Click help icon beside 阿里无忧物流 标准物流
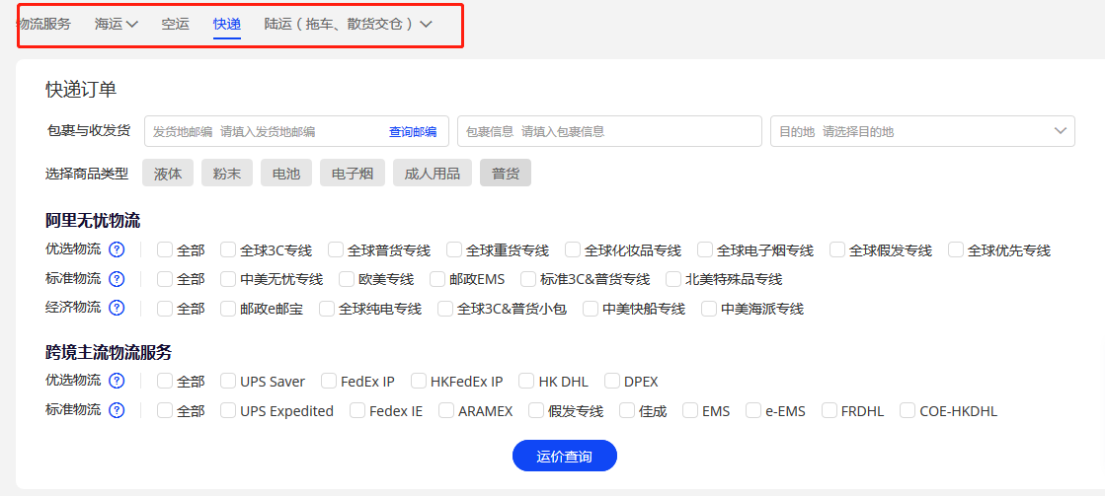Screen dimensions: 1105x496 (x=117, y=279)
